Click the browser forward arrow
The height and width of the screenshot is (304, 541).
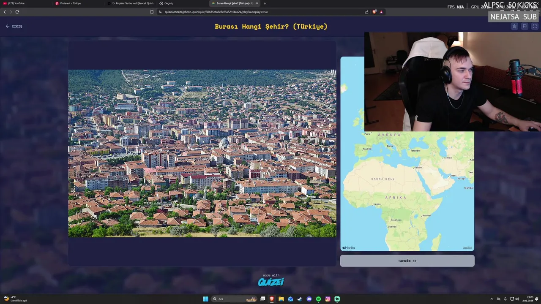pyautogui.click(x=11, y=12)
